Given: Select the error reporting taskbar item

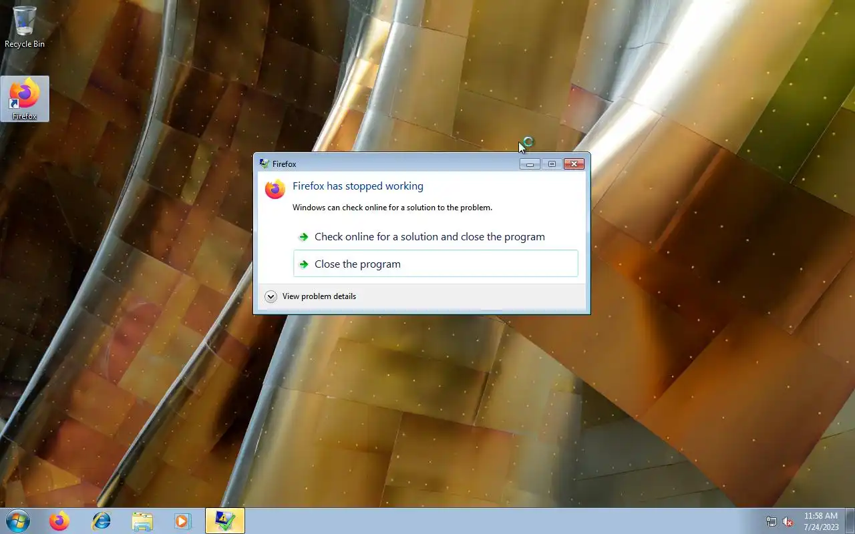Looking at the screenshot, I should tap(225, 521).
